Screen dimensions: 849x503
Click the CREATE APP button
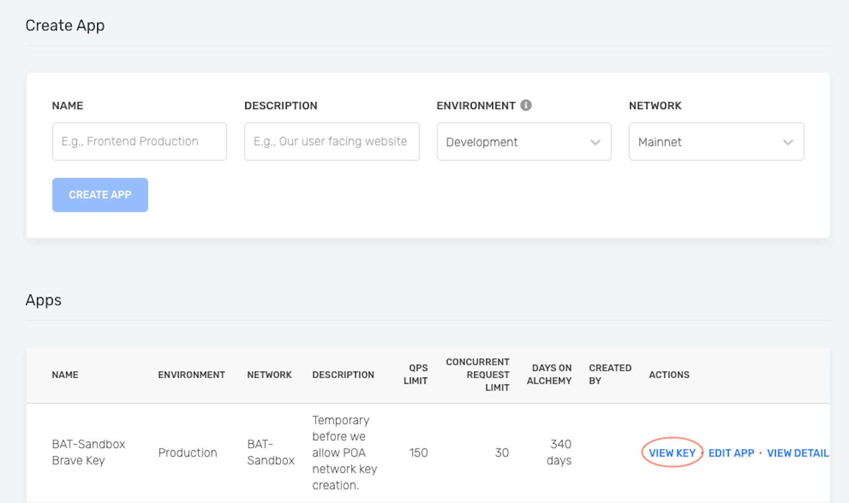[x=99, y=194]
